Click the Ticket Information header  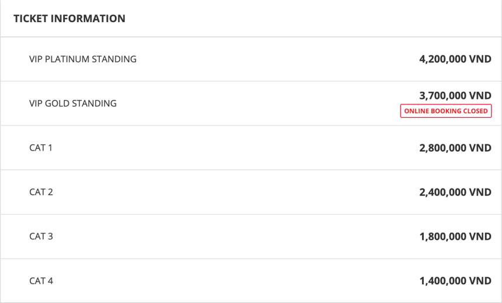tap(69, 19)
